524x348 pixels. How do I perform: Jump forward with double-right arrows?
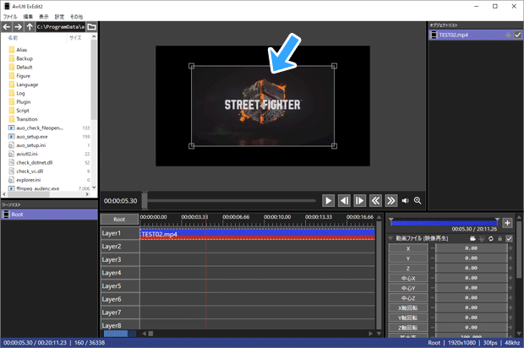(391, 201)
